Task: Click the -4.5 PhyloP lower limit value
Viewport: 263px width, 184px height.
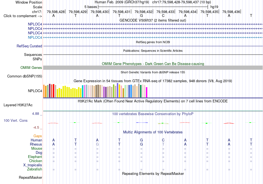Action: click(x=36, y=128)
